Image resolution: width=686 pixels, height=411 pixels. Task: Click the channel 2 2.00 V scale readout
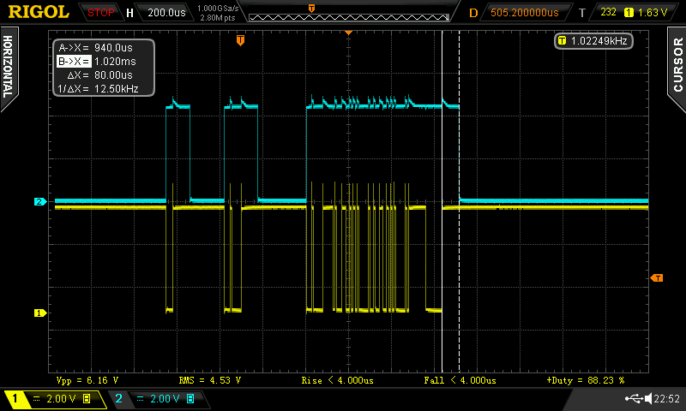pos(165,399)
